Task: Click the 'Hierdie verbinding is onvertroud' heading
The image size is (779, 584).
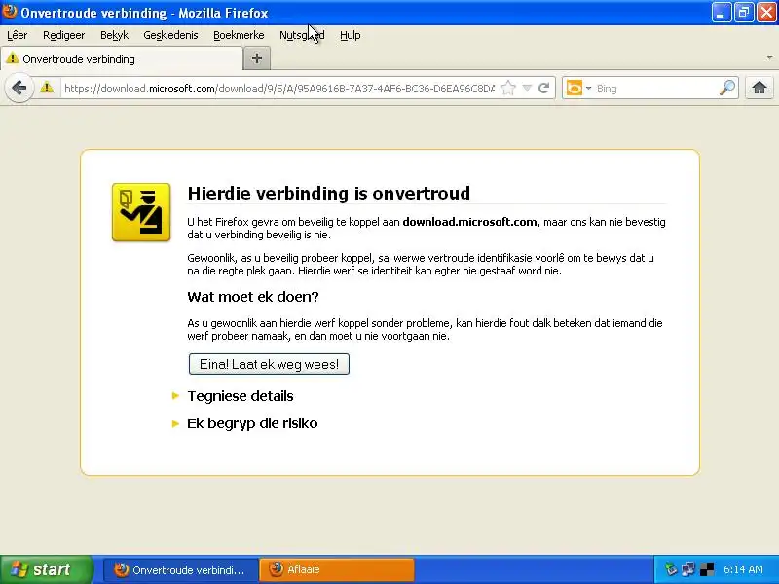Action: (328, 193)
